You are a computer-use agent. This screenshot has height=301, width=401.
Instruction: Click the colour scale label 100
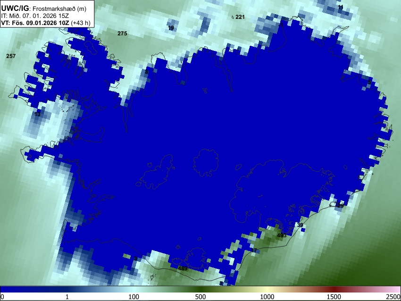coord(134,297)
